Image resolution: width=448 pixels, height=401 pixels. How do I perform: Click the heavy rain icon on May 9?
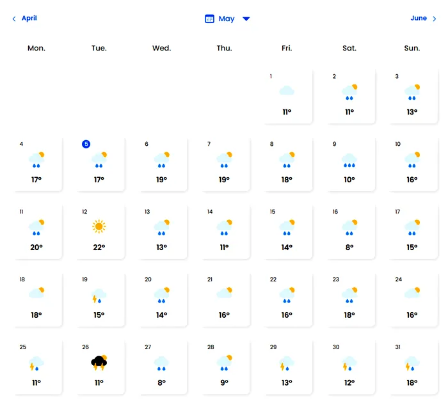click(x=349, y=161)
